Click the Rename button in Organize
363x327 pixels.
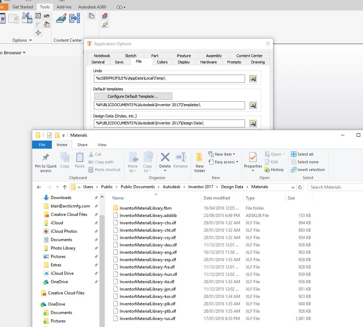180,160
